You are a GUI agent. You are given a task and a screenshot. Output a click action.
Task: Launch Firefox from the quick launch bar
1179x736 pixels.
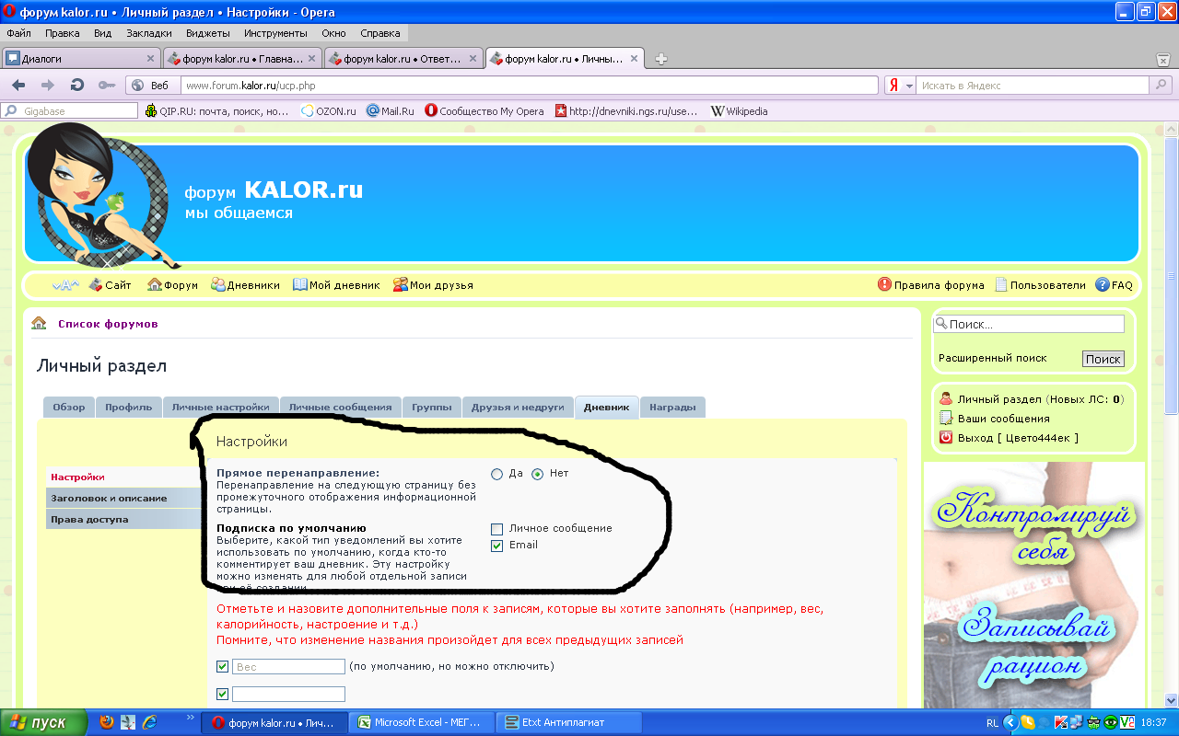pyautogui.click(x=107, y=722)
